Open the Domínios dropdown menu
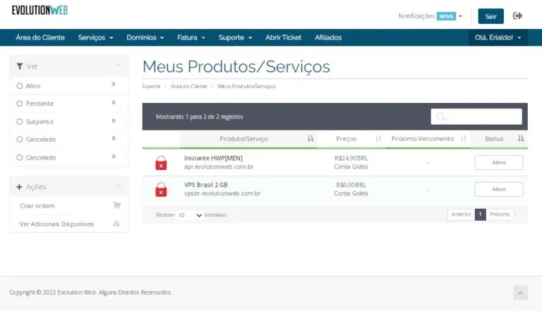The height and width of the screenshot is (311, 542). (x=145, y=37)
